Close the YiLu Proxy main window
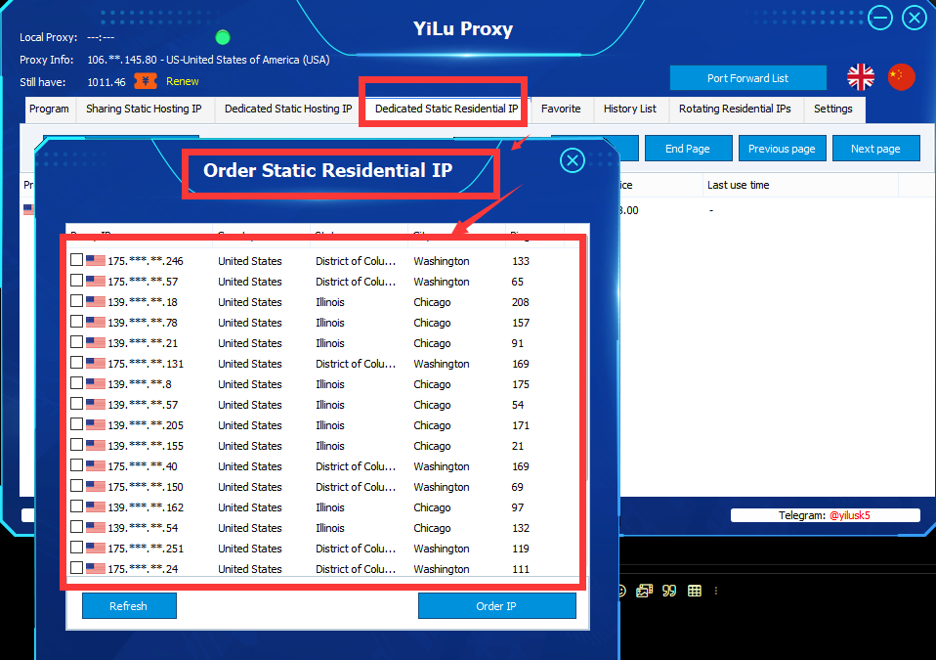The image size is (936, 660). point(914,18)
